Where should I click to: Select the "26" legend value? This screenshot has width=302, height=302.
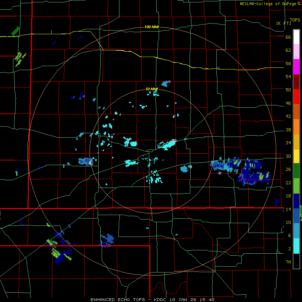(x=288, y=169)
